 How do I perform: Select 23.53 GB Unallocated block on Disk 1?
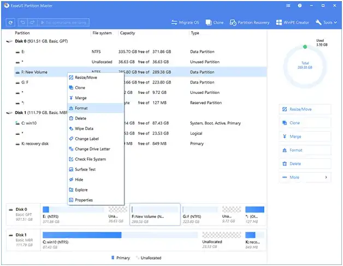coord(221,240)
